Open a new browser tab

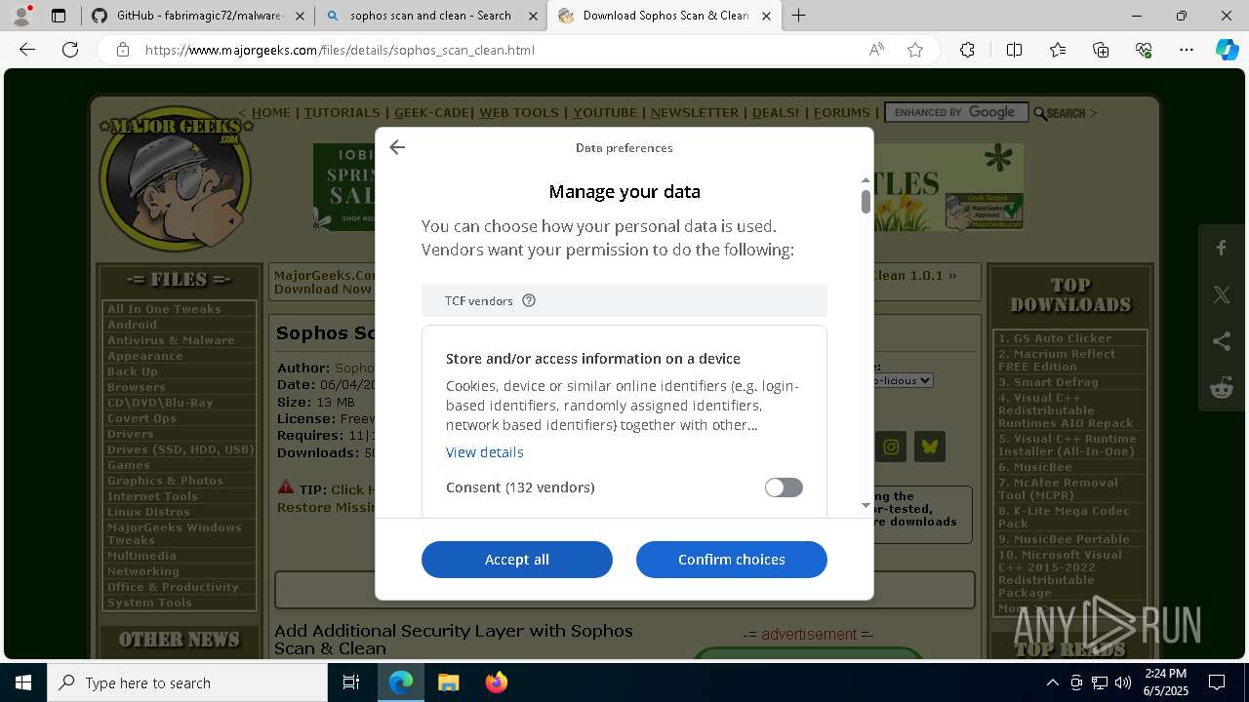(x=798, y=16)
